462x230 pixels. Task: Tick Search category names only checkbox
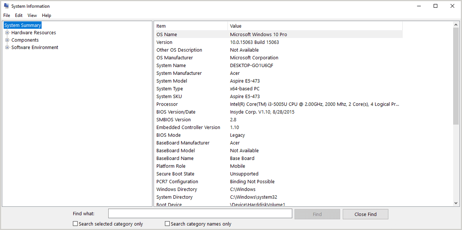point(167,224)
